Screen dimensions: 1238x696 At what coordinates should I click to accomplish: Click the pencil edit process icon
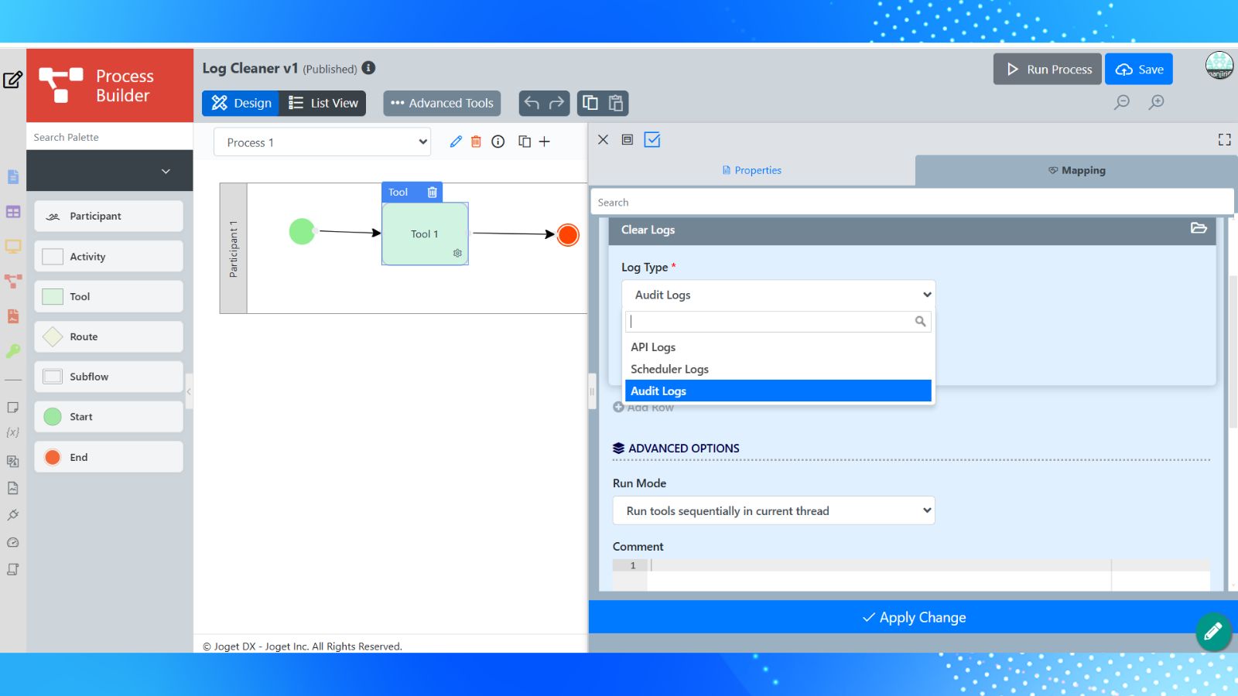tap(456, 142)
